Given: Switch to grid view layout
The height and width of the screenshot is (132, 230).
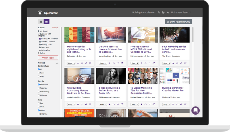Looking at the screenshot, I should coord(47,22).
